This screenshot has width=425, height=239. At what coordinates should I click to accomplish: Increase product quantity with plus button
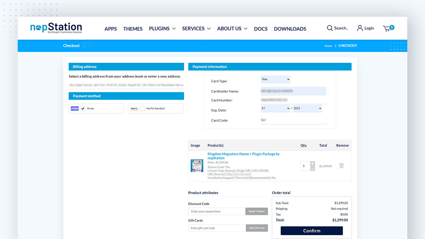[312, 163]
